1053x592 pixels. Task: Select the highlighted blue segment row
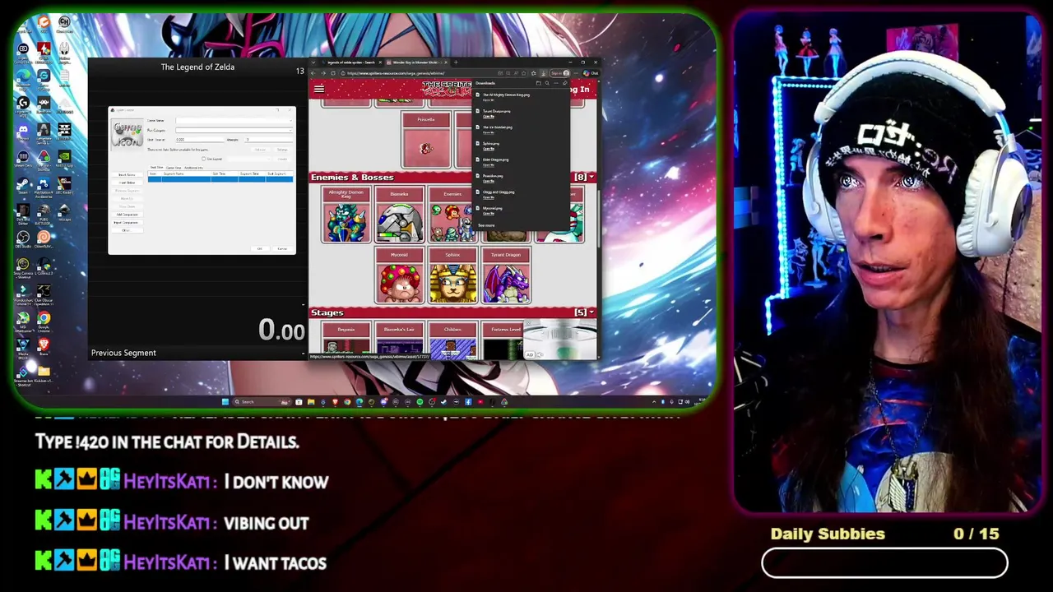click(220, 179)
